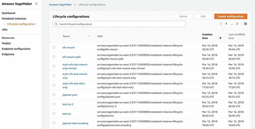The width and height of the screenshot is (255, 129).
Task: Open the table preferences gear icon
Action: click(x=246, y=24)
